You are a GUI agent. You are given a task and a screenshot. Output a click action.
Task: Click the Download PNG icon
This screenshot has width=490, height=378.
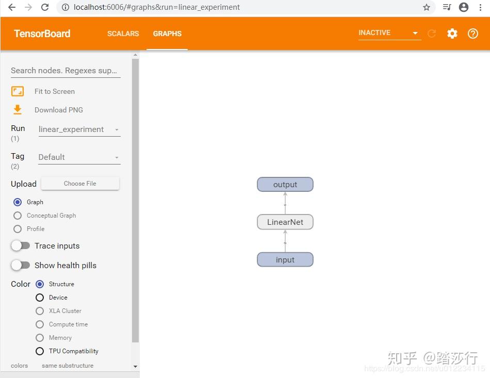[x=17, y=110]
